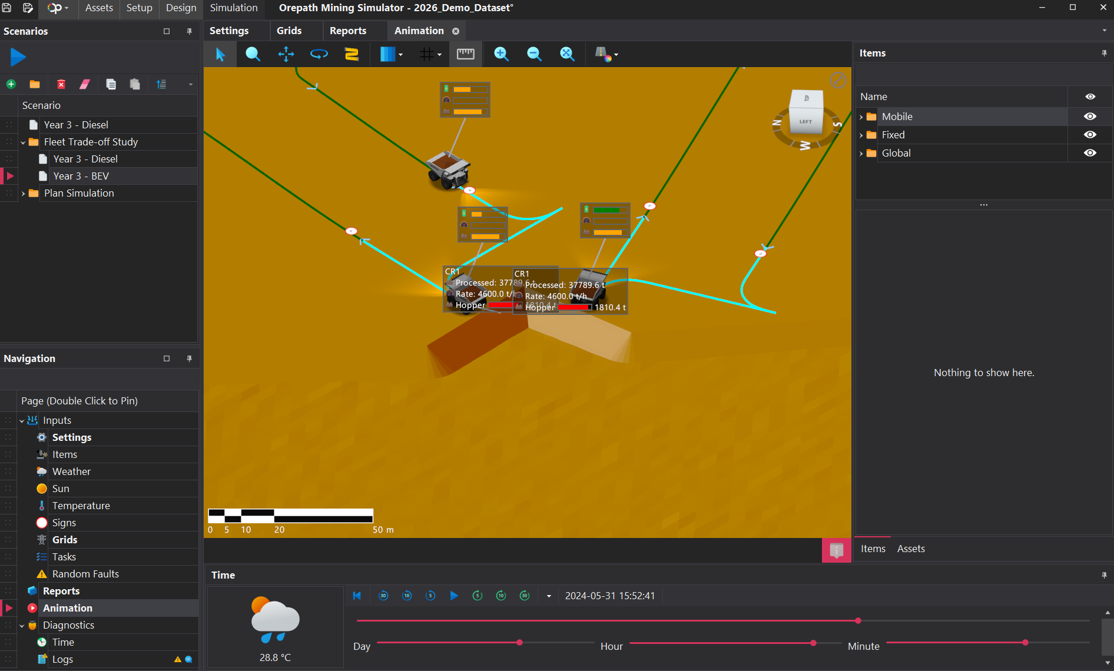Collapse the Fleet Trade-off Study folder

pyautogui.click(x=23, y=142)
